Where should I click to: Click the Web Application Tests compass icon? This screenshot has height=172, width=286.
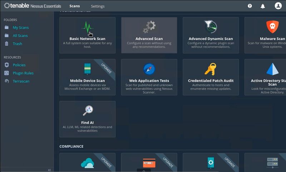149,69
